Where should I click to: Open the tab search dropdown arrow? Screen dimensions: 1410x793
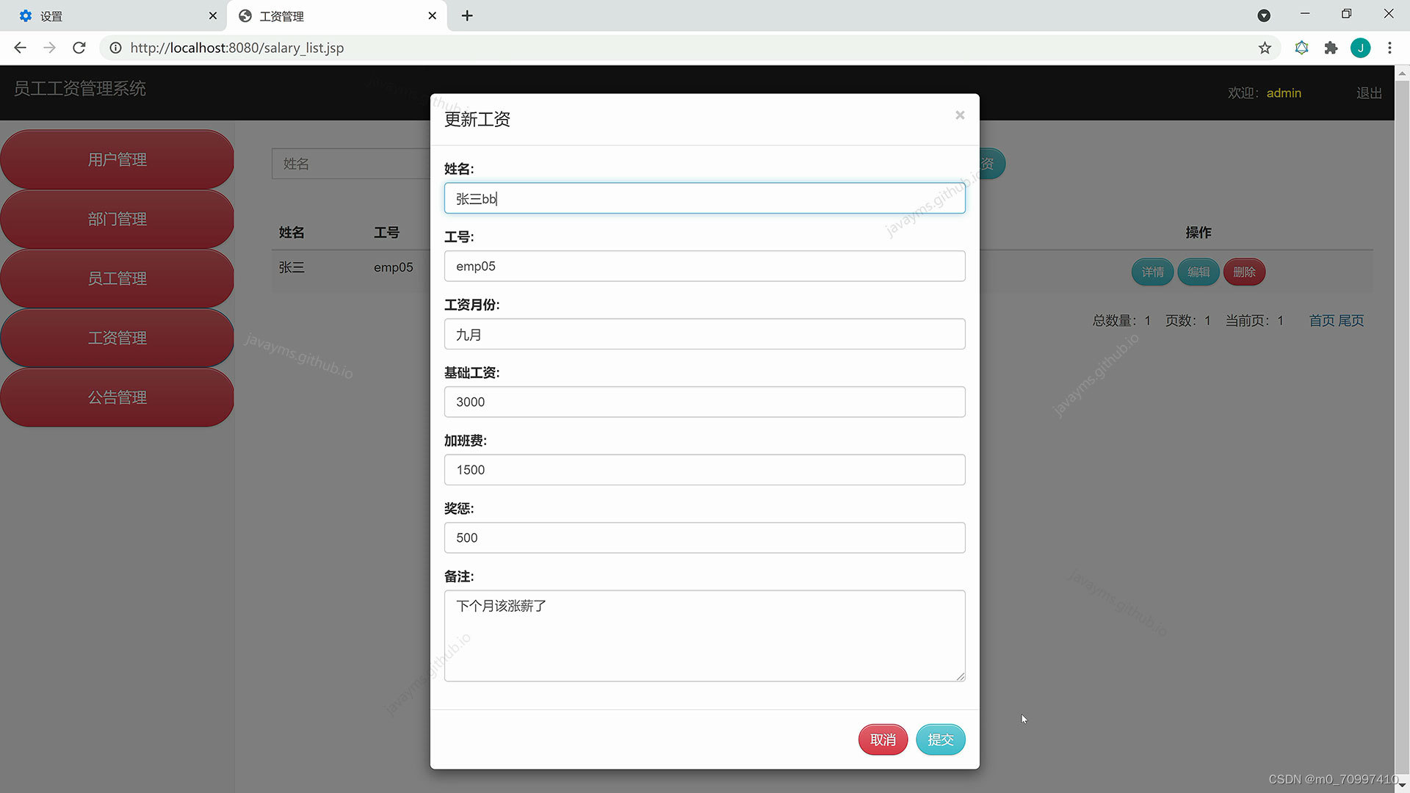(1264, 15)
